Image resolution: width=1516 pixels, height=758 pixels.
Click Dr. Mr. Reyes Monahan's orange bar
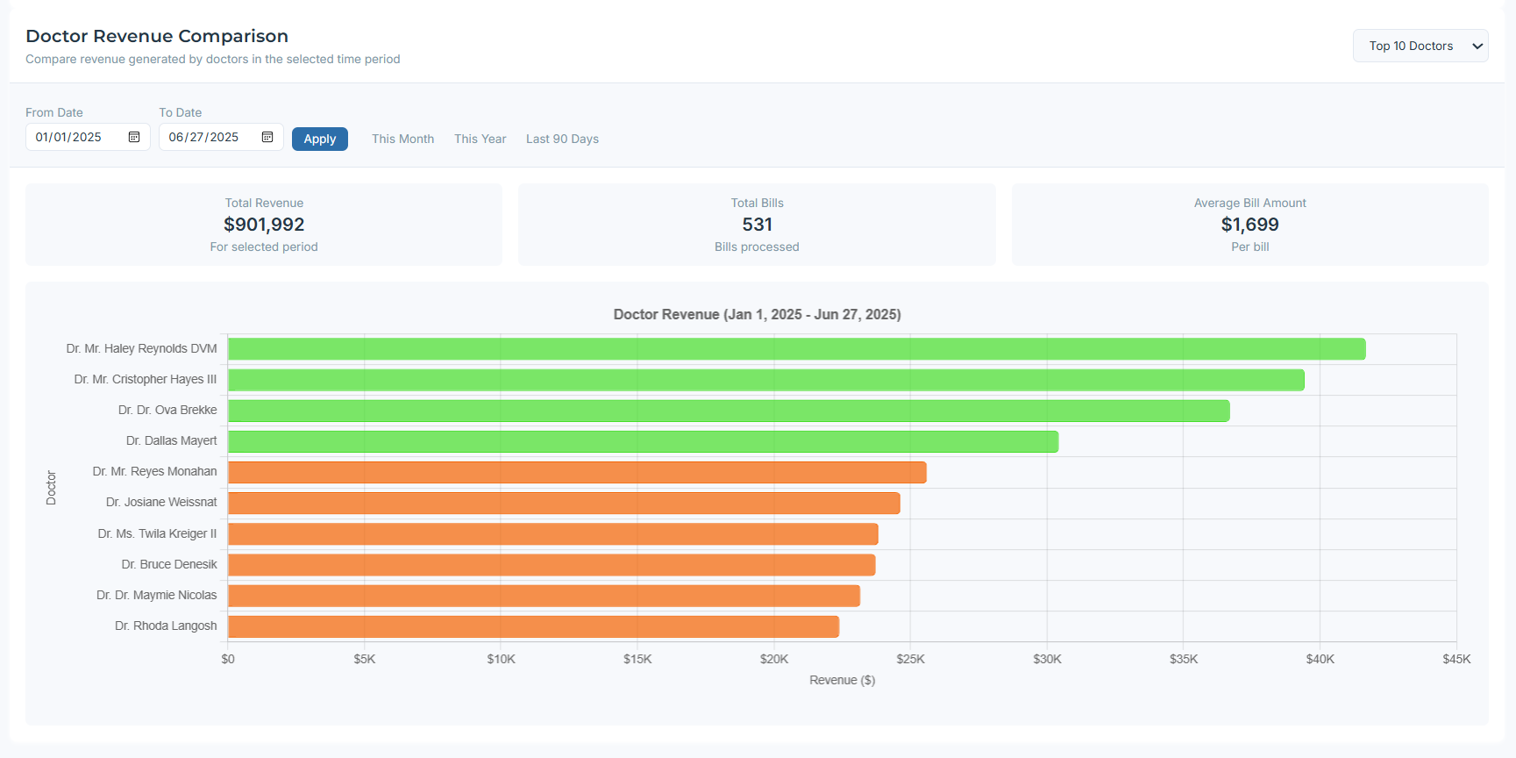tap(577, 472)
